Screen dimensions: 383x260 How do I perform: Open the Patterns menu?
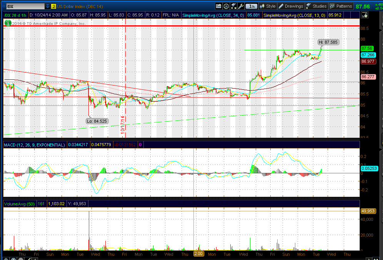click(x=341, y=7)
